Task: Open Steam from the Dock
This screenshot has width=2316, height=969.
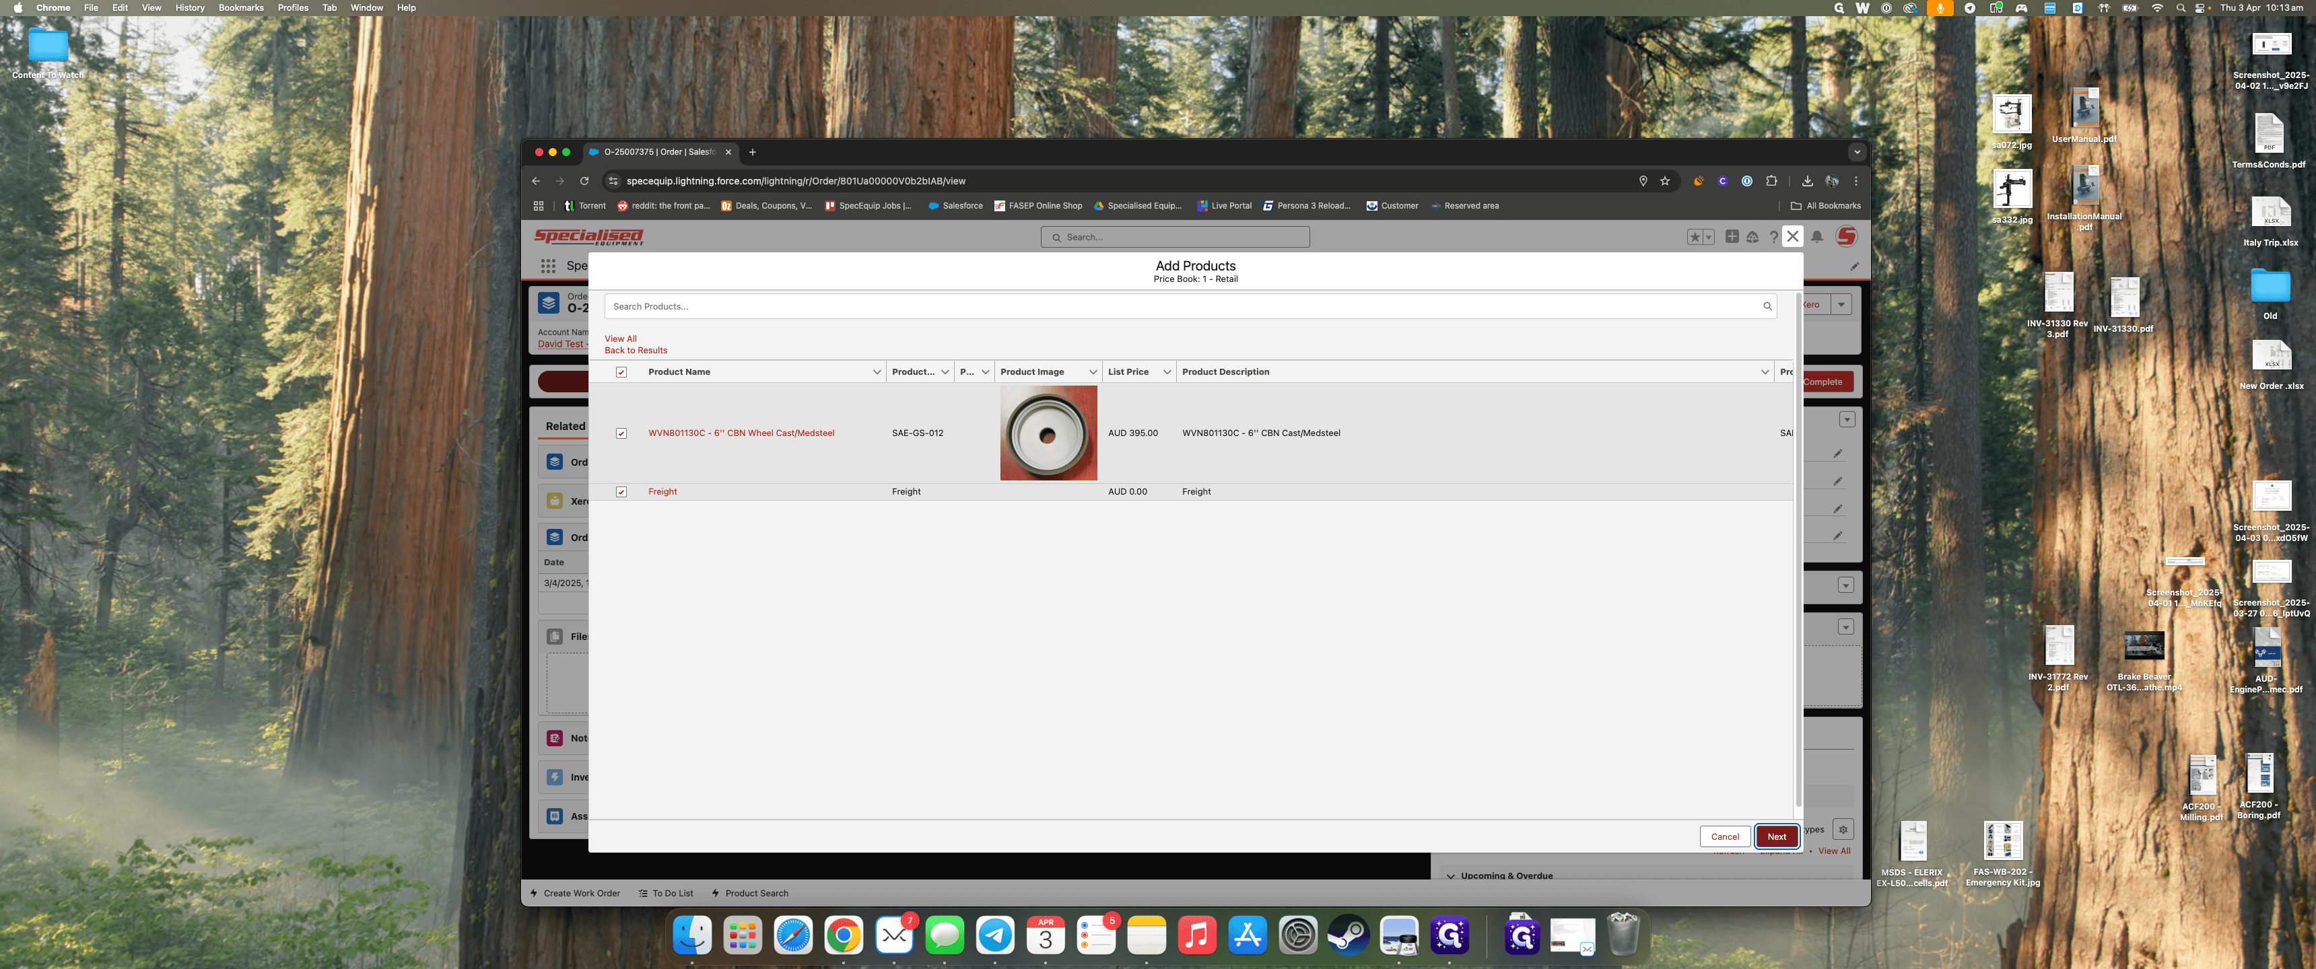Action: pos(1349,936)
